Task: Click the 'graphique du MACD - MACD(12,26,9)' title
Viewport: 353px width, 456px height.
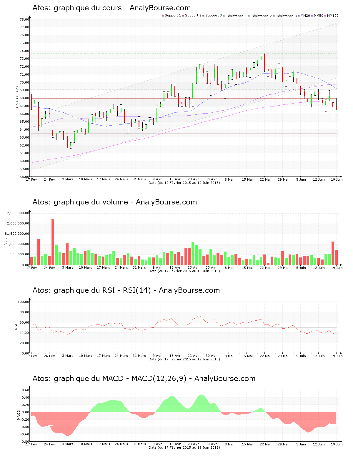Action: point(144,379)
